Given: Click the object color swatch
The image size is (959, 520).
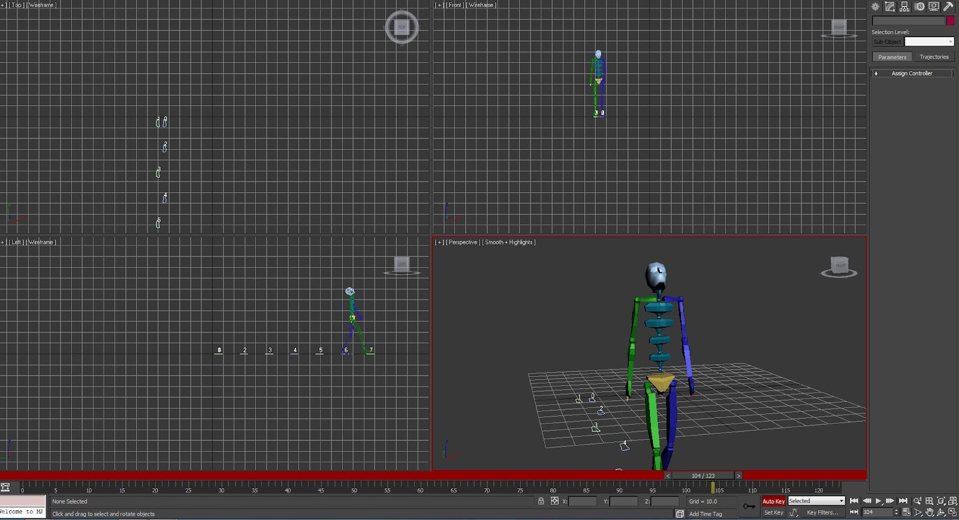Looking at the screenshot, I should pos(950,20).
